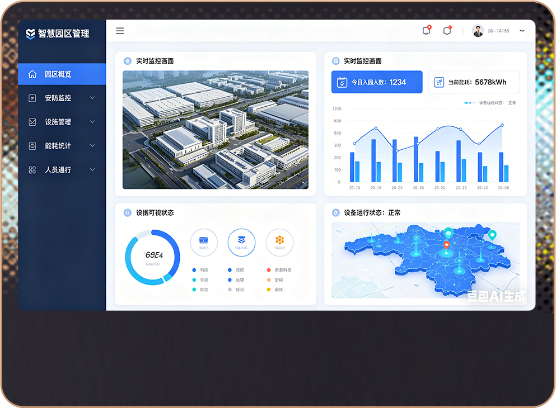Click the teal map pin at top right

tap(492, 235)
